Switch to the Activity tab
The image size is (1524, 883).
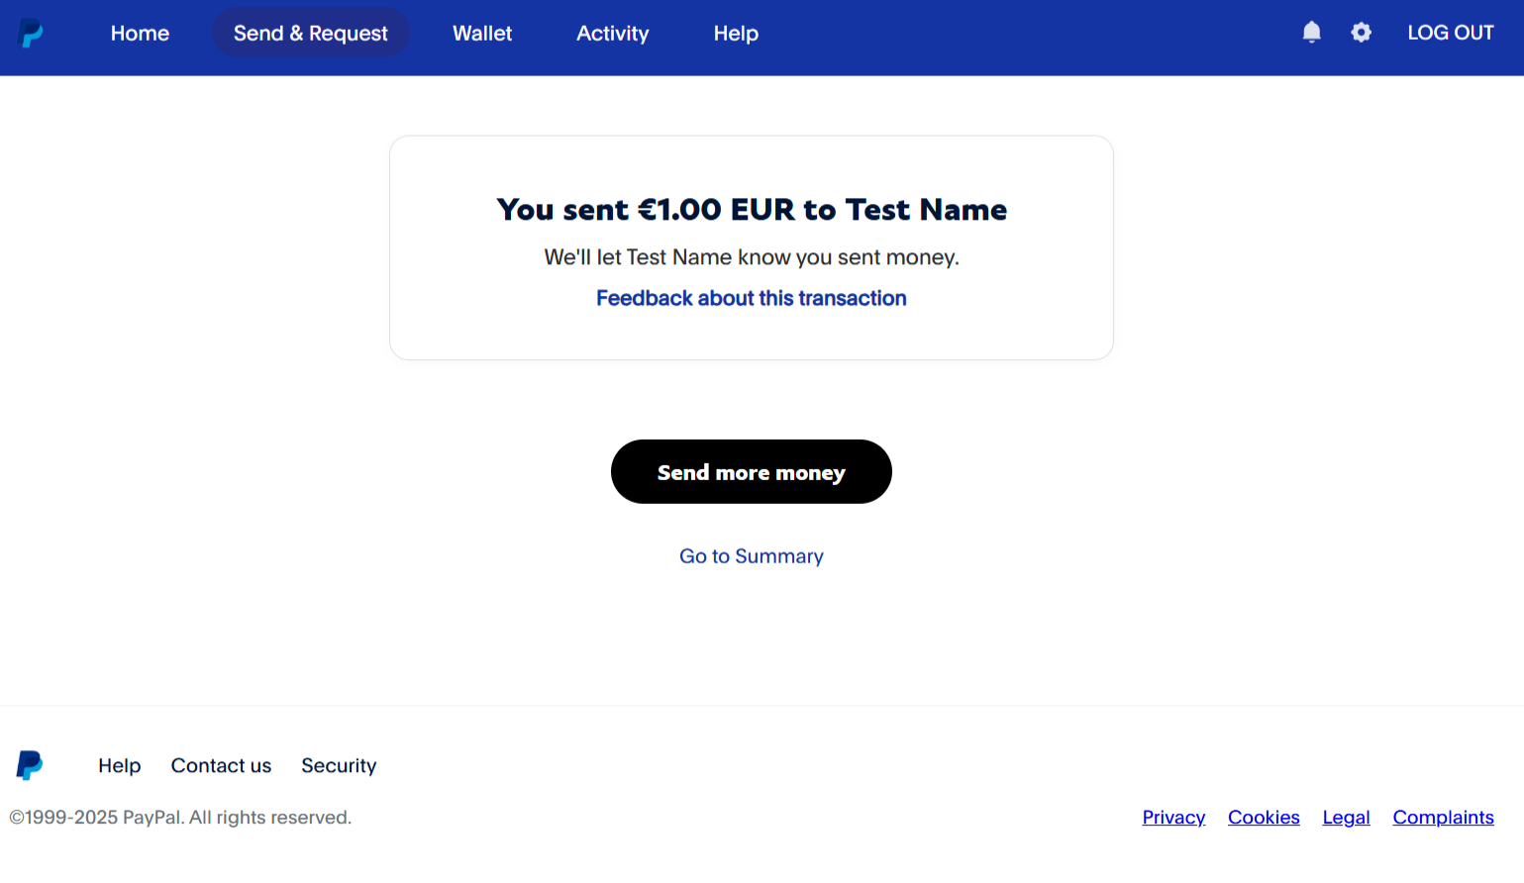point(612,34)
